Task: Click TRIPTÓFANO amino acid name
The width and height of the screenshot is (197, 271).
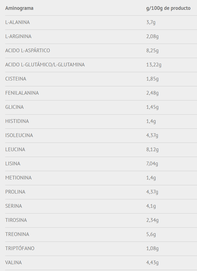Action: pyautogui.click(x=20, y=248)
